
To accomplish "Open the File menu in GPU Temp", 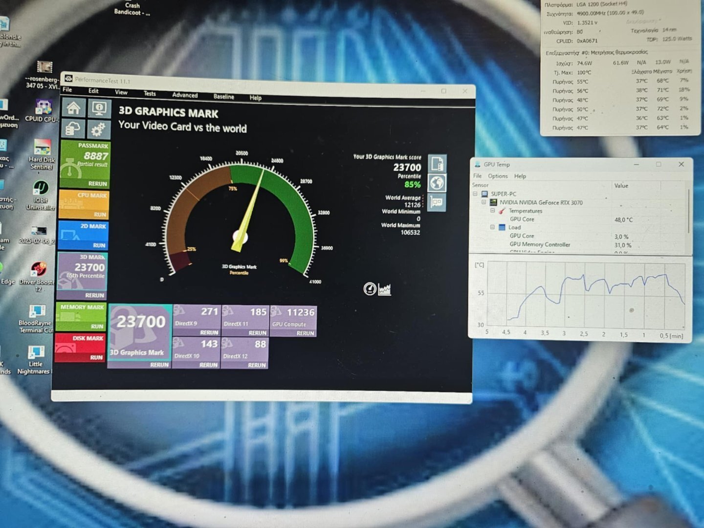I will click(478, 176).
